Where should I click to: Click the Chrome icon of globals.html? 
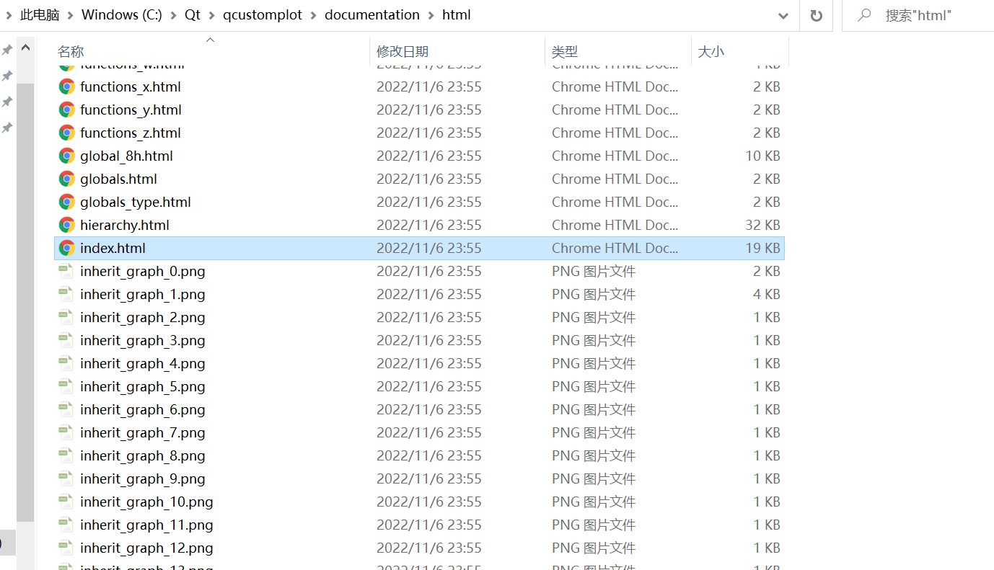[67, 179]
